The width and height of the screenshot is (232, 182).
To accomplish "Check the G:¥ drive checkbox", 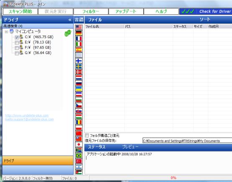I will pyautogui.click(x=17, y=53).
